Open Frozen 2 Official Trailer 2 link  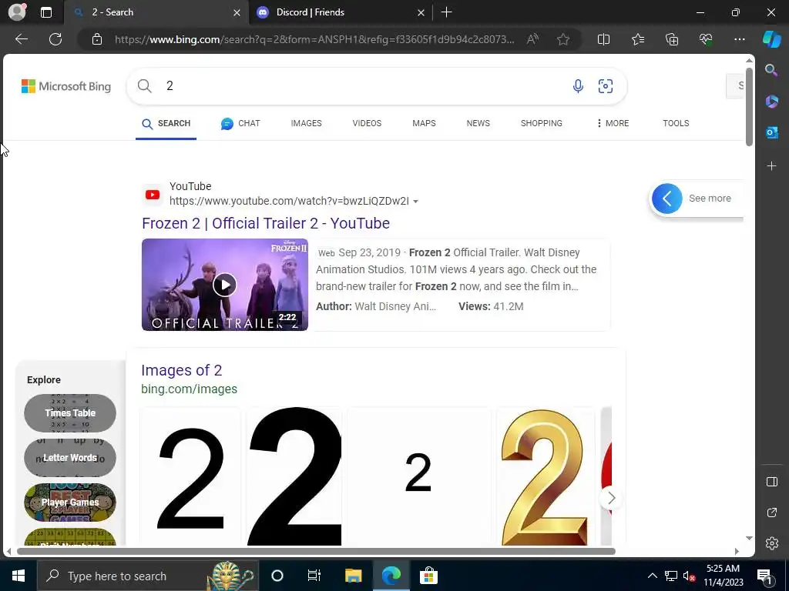coord(266,223)
